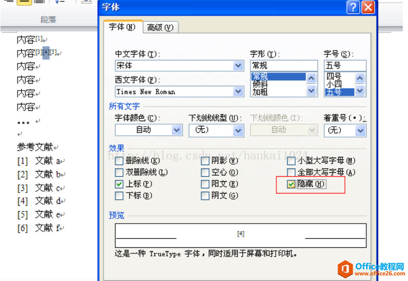Enable the 阴文(G) engrave checkbox
The width and height of the screenshot is (408, 281).
205,196
